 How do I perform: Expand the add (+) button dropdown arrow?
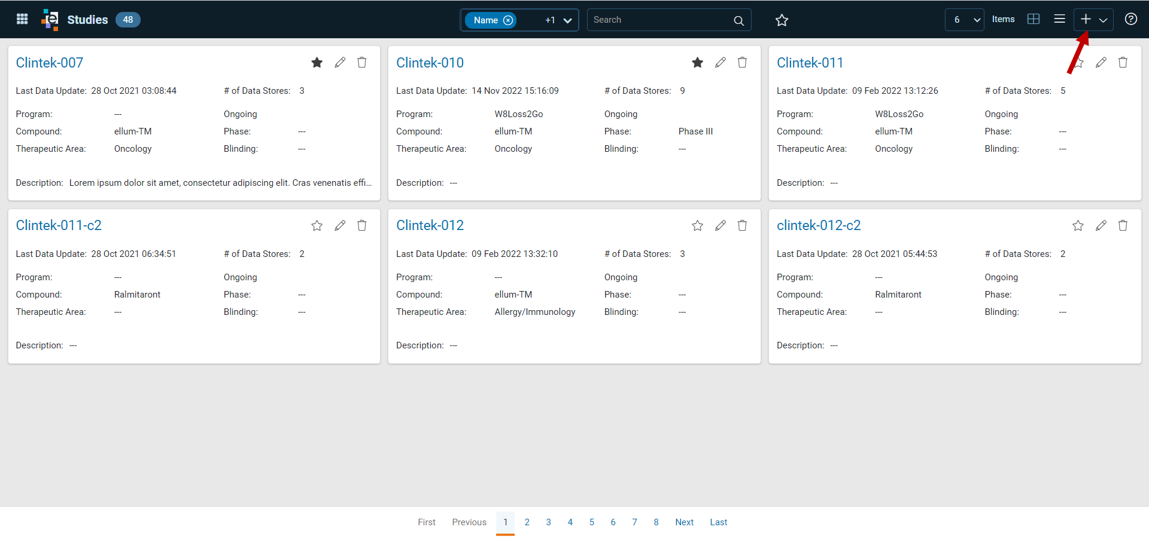point(1104,20)
